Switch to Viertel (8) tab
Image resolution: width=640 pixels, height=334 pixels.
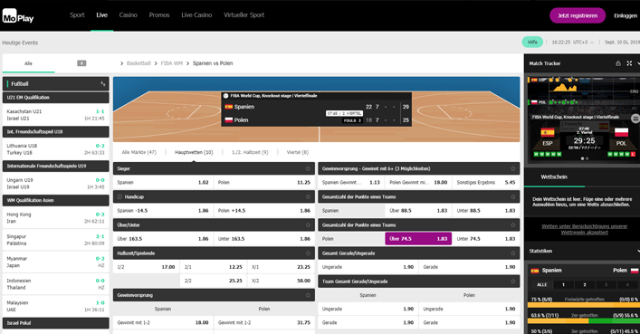(298, 152)
